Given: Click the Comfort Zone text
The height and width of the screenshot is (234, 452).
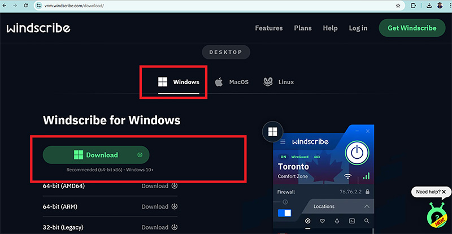Looking at the screenshot, I should click(x=293, y=176).
